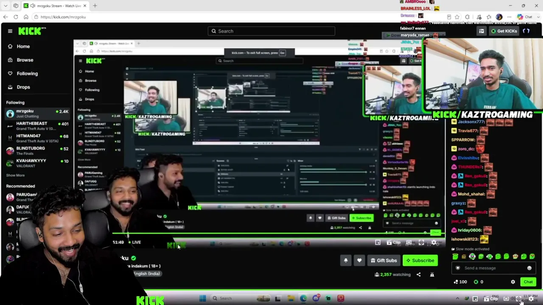Select the mrzgoku Stream browser tab
Image resolution: width=543 pixels, height=305 pixels.
[55, 6]
